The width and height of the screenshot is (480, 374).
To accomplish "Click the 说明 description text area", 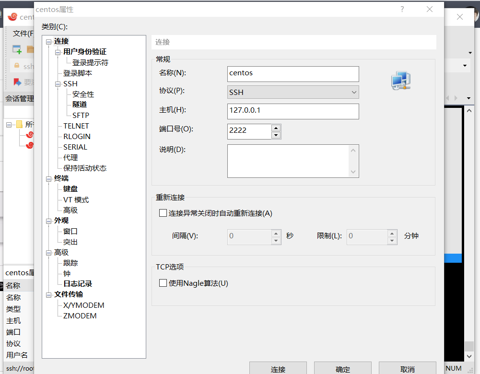I will 293,161.
